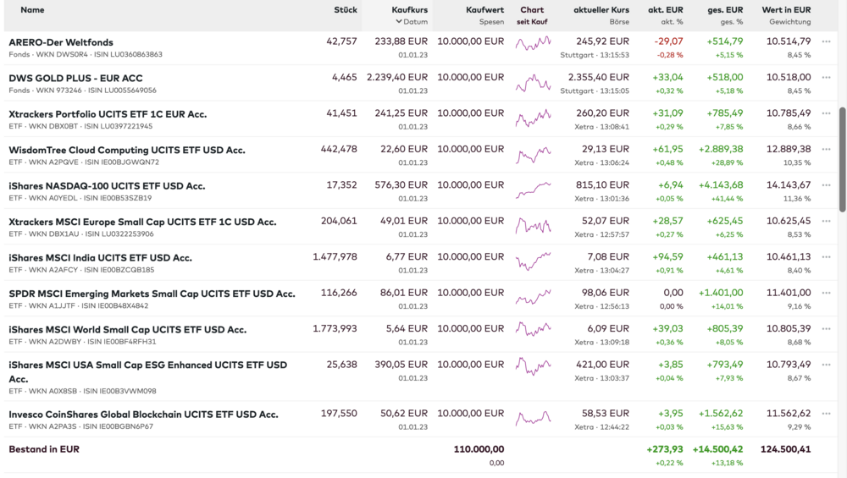The image size is (847, 478).
Task: Open the DWS GOLD PLUS - EUR ACC link
Action: [75, 78]
